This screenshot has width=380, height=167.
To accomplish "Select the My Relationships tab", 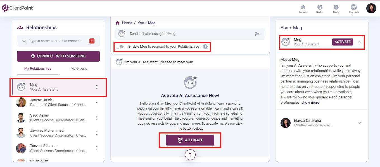I will click(x=38, y=68).
